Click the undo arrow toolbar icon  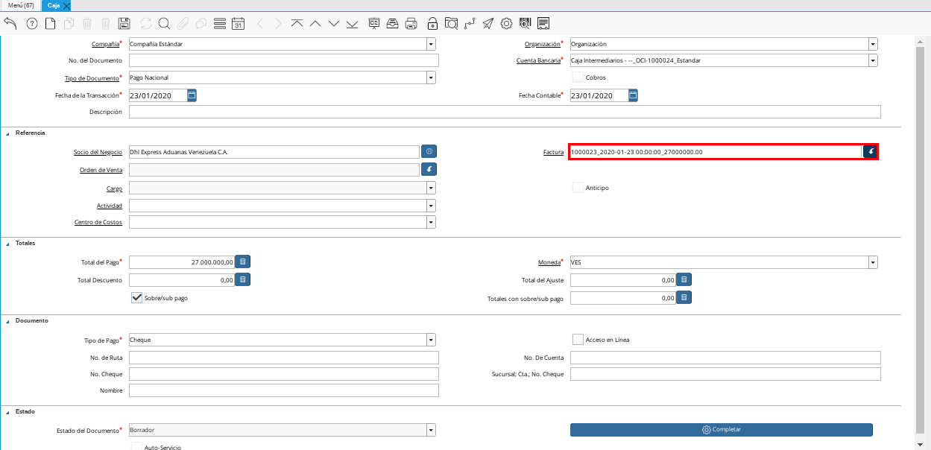coord(10,23)
